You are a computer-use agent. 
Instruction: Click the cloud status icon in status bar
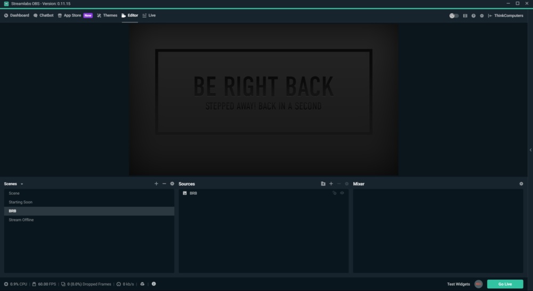[x=142, y=284]
